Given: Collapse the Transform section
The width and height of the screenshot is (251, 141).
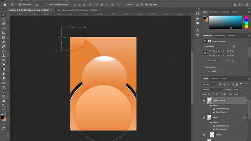Looking at the screenshot, I should (203, 47).
